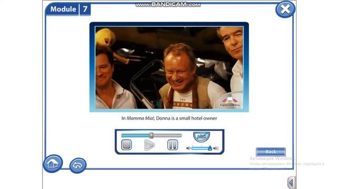The width and height of the screenshot is (337, 189).
Task: Click the Mamma Mia video frame
Action: 169,68
